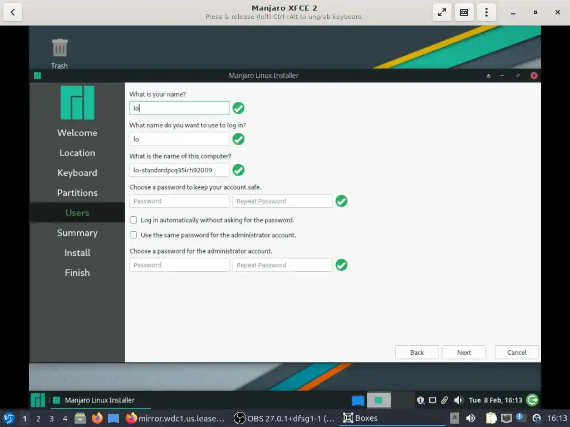This screenshot has width=570, height=427.
Task: Click the host tray eject/up arrow icon
Action: tap(454, 418)
